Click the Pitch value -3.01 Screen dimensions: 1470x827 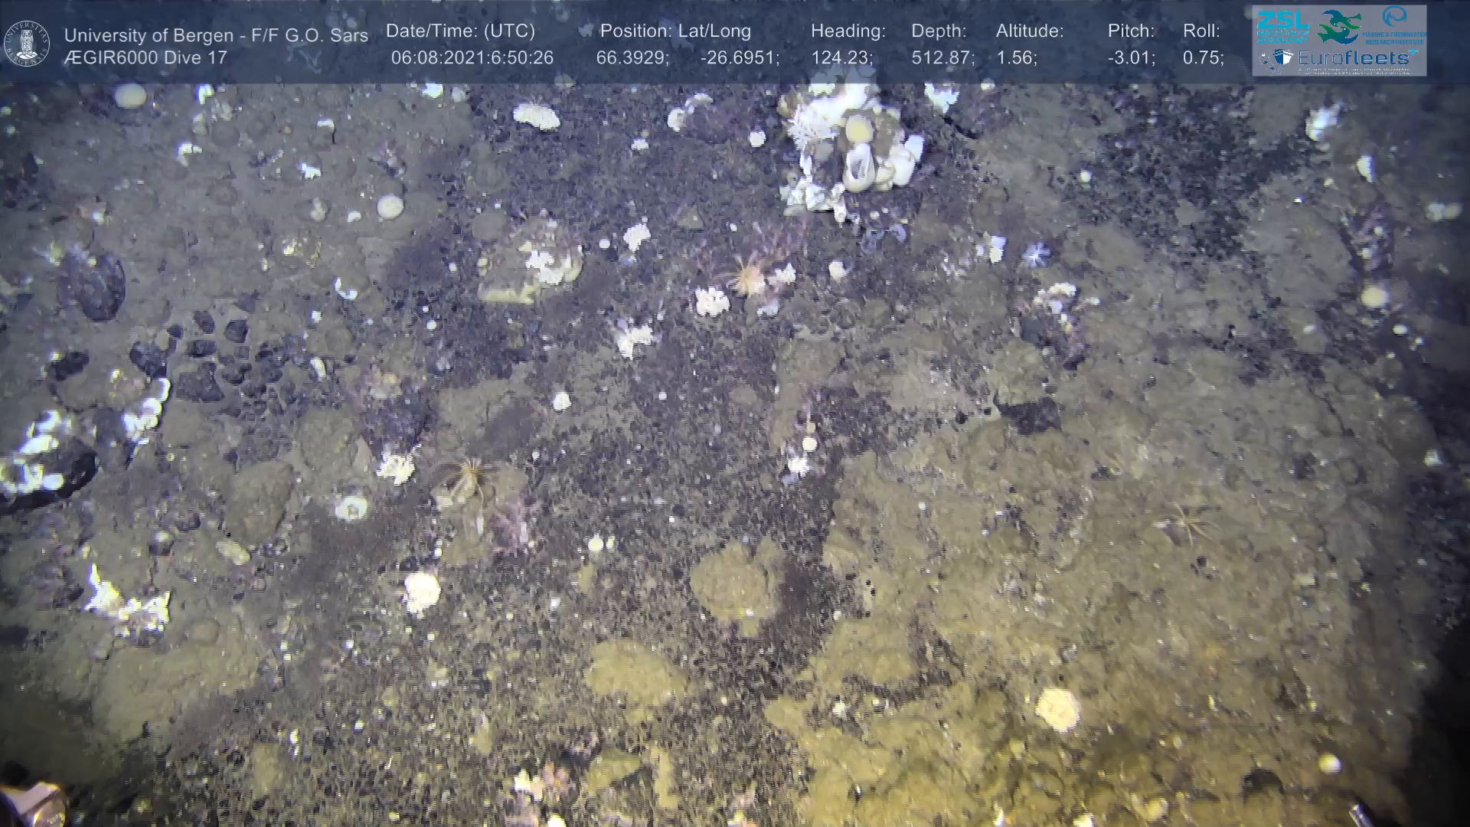(1131, 57)
